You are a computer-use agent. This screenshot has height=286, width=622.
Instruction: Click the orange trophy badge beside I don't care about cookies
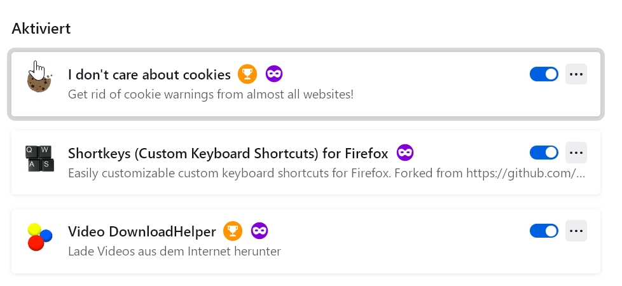[x=247, y=74]
